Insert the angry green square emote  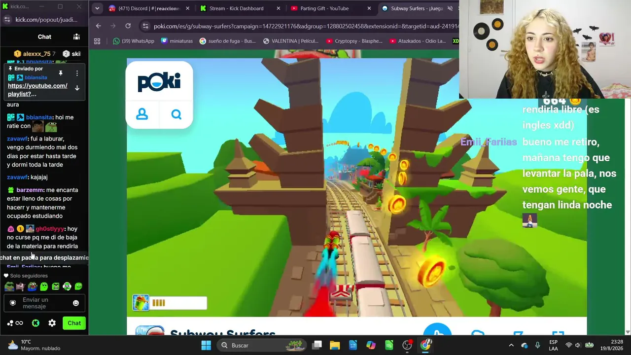tap(56, 286)
